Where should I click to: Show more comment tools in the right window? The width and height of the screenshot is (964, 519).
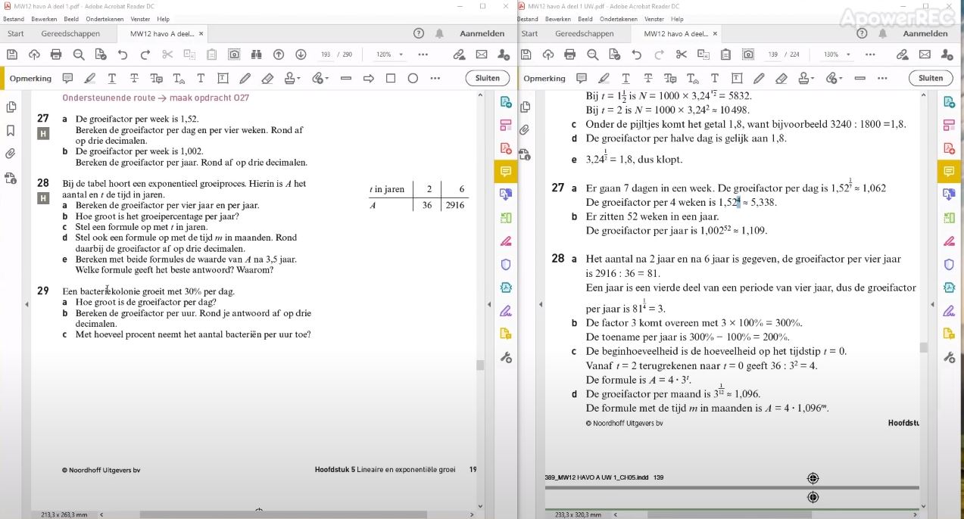[x=881, y=78]
